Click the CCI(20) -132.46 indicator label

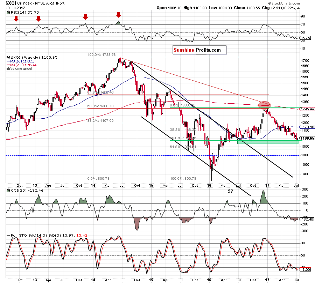(x=27, y=190)
